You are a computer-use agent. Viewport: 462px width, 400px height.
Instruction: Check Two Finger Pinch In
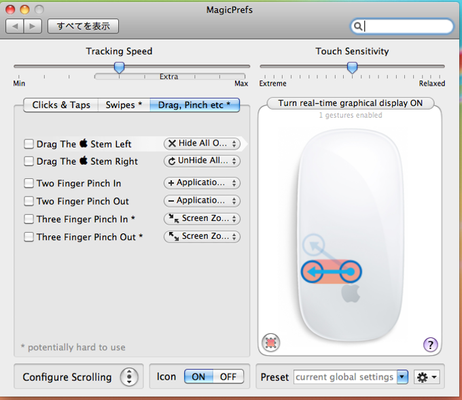click(x=29, y=183)
